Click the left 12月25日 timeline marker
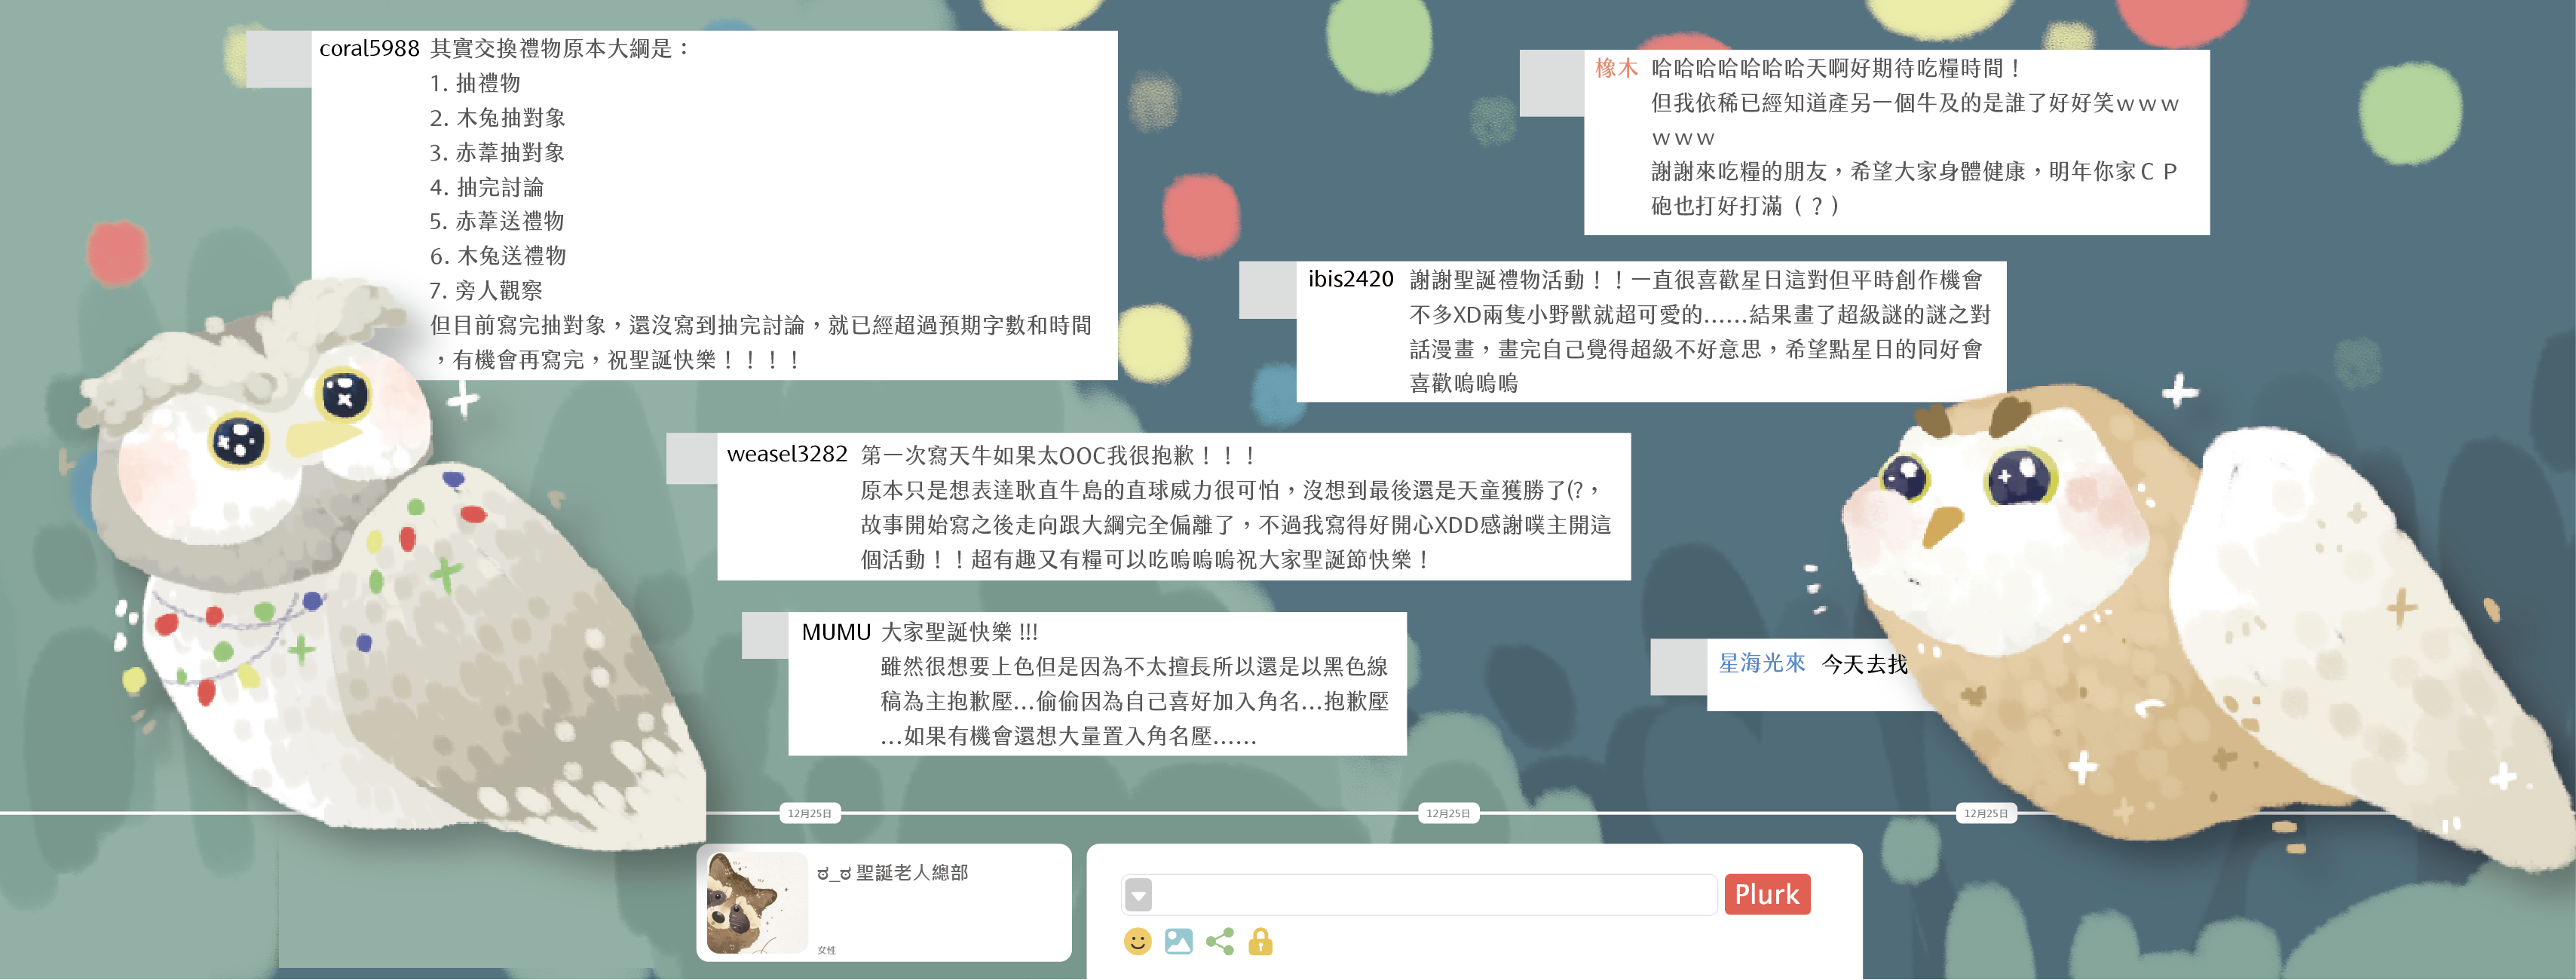The width and height of the screenshot is (2576, 980). tap(809, 814)
